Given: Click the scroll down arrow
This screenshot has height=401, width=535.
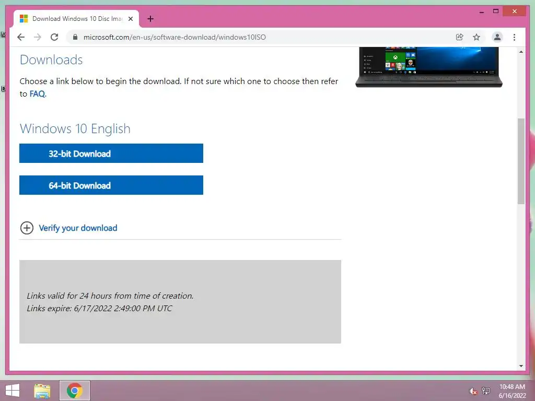Looking at the screenshot, I should [x=521, y=366].
